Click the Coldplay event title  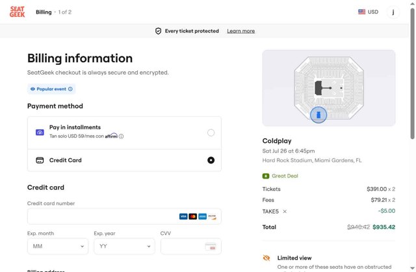click(277, 141)
